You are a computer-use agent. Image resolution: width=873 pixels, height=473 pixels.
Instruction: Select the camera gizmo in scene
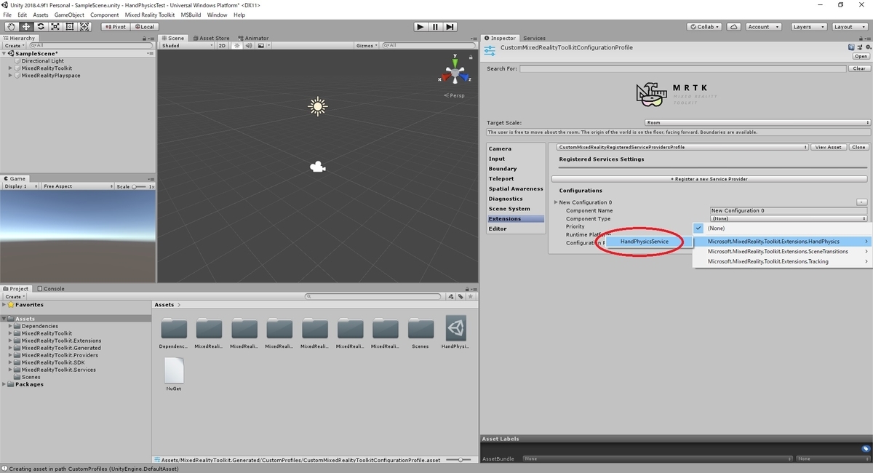[317, 167]
